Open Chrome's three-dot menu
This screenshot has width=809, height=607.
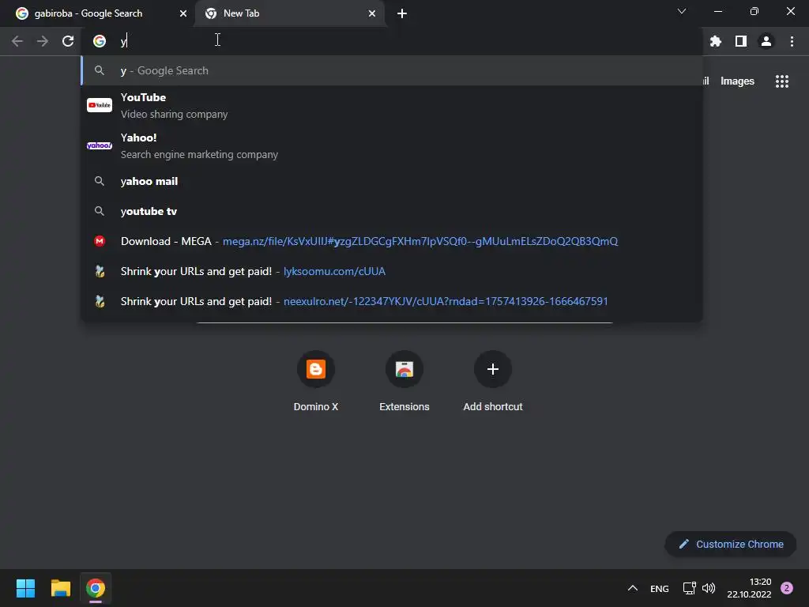(x=792, y=41)
